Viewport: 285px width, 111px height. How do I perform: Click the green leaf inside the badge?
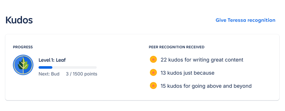tap(23, 64)
